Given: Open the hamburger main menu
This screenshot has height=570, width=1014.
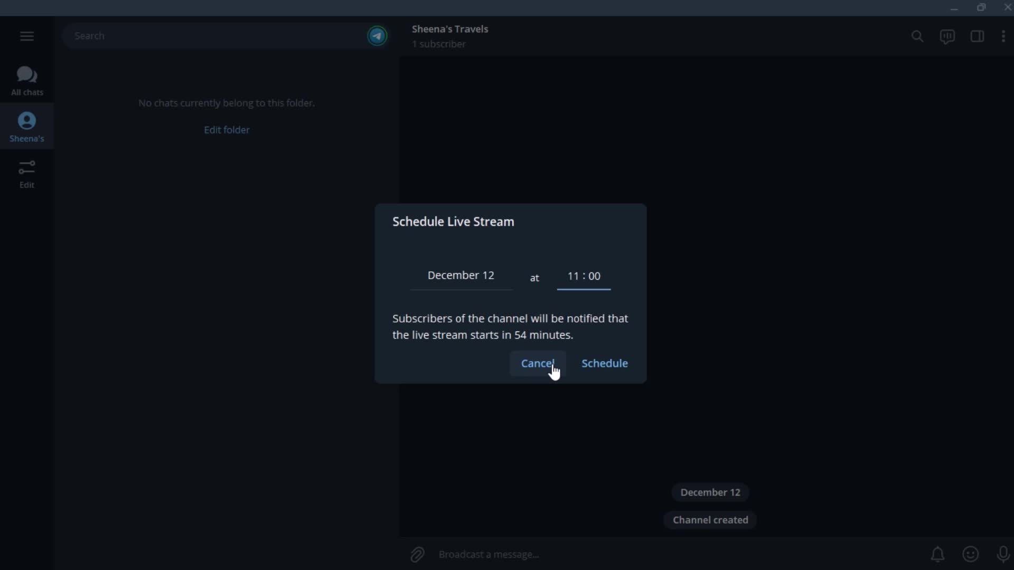Looking at the screenshot, I should coord(27,36).
